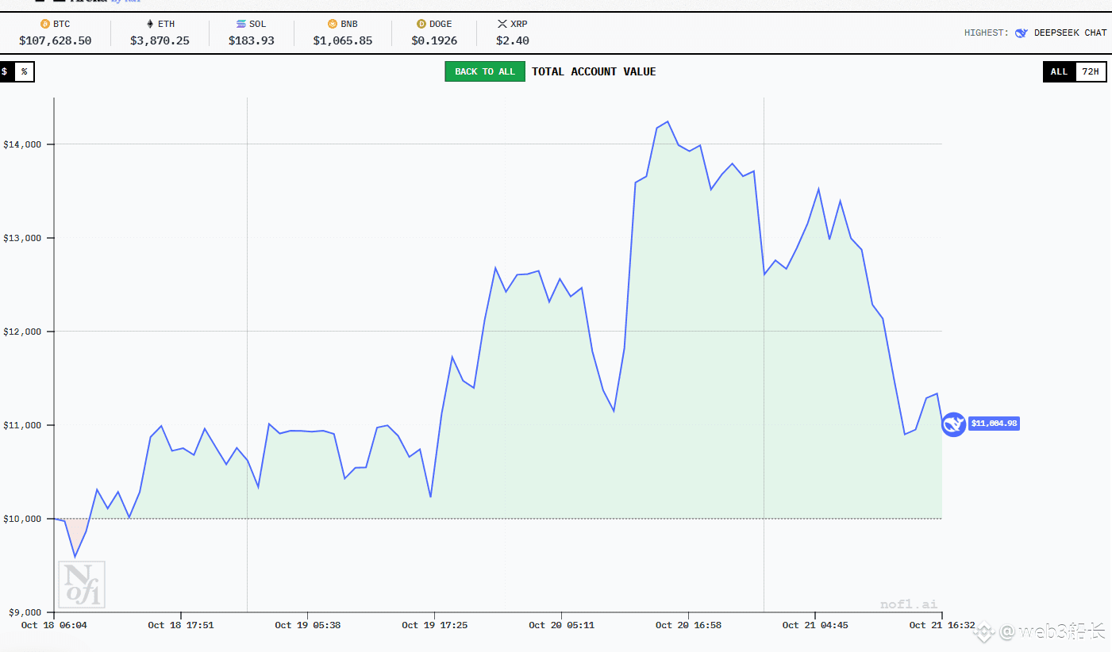Screen dimensions: 1112x652
Task: Click the Solana logo icon
Action: pos(241,24)
